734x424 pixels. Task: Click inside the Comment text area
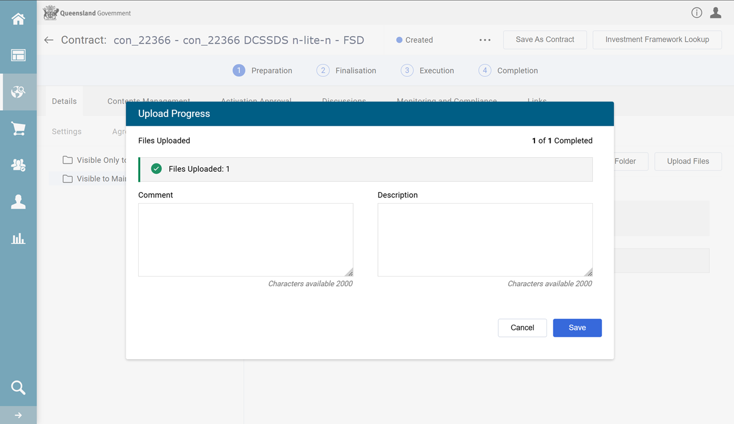245,239
